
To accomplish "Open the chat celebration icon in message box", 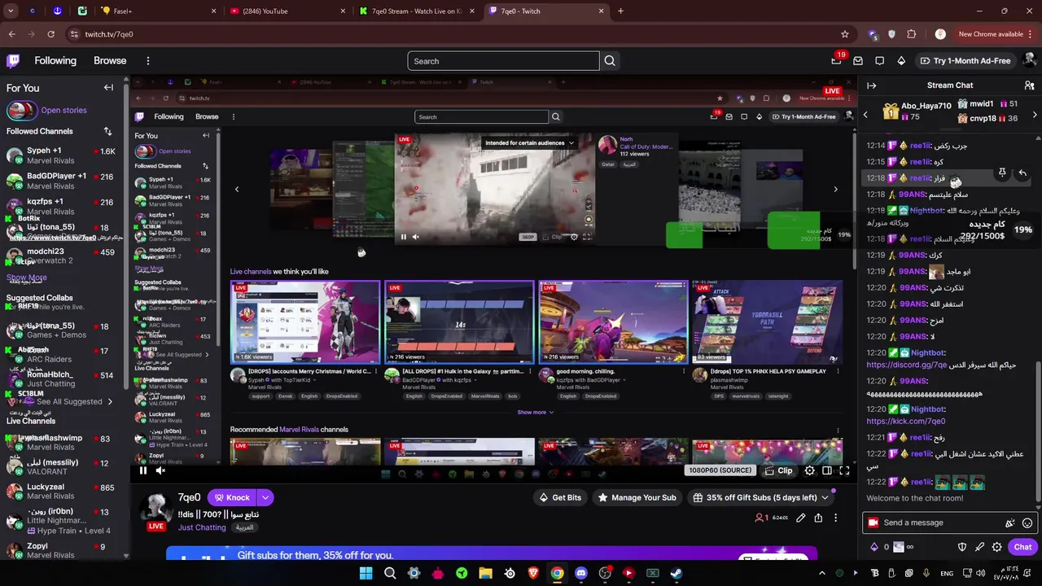I will pyautogui.click(x=1010, y=523).
